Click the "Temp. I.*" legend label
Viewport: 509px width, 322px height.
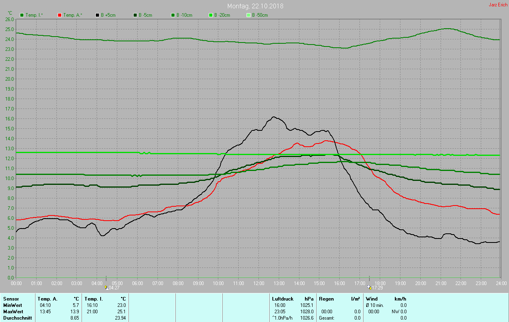[35, 15]
